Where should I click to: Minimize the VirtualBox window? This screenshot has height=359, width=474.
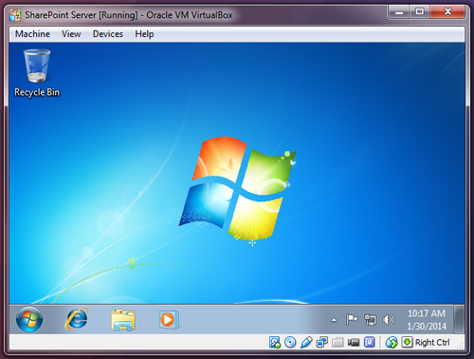(399, 12)
